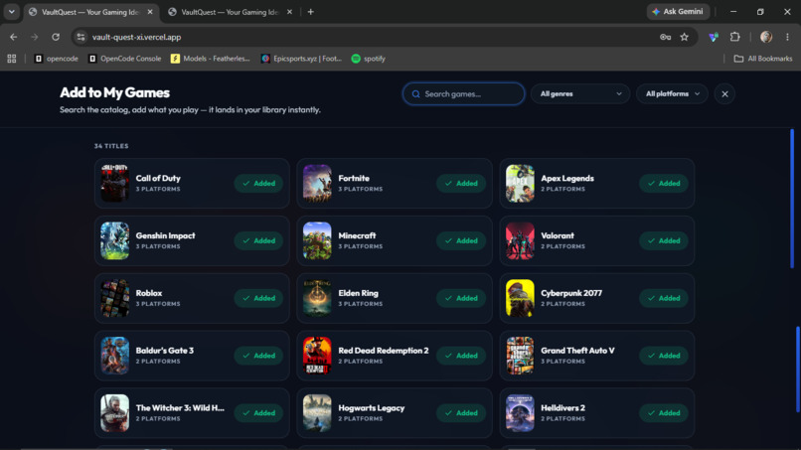The height and width of the screenshot is (450, 801).
Task: Remove Grand Theft Auto V via Added button
Action: pos(664,356)
